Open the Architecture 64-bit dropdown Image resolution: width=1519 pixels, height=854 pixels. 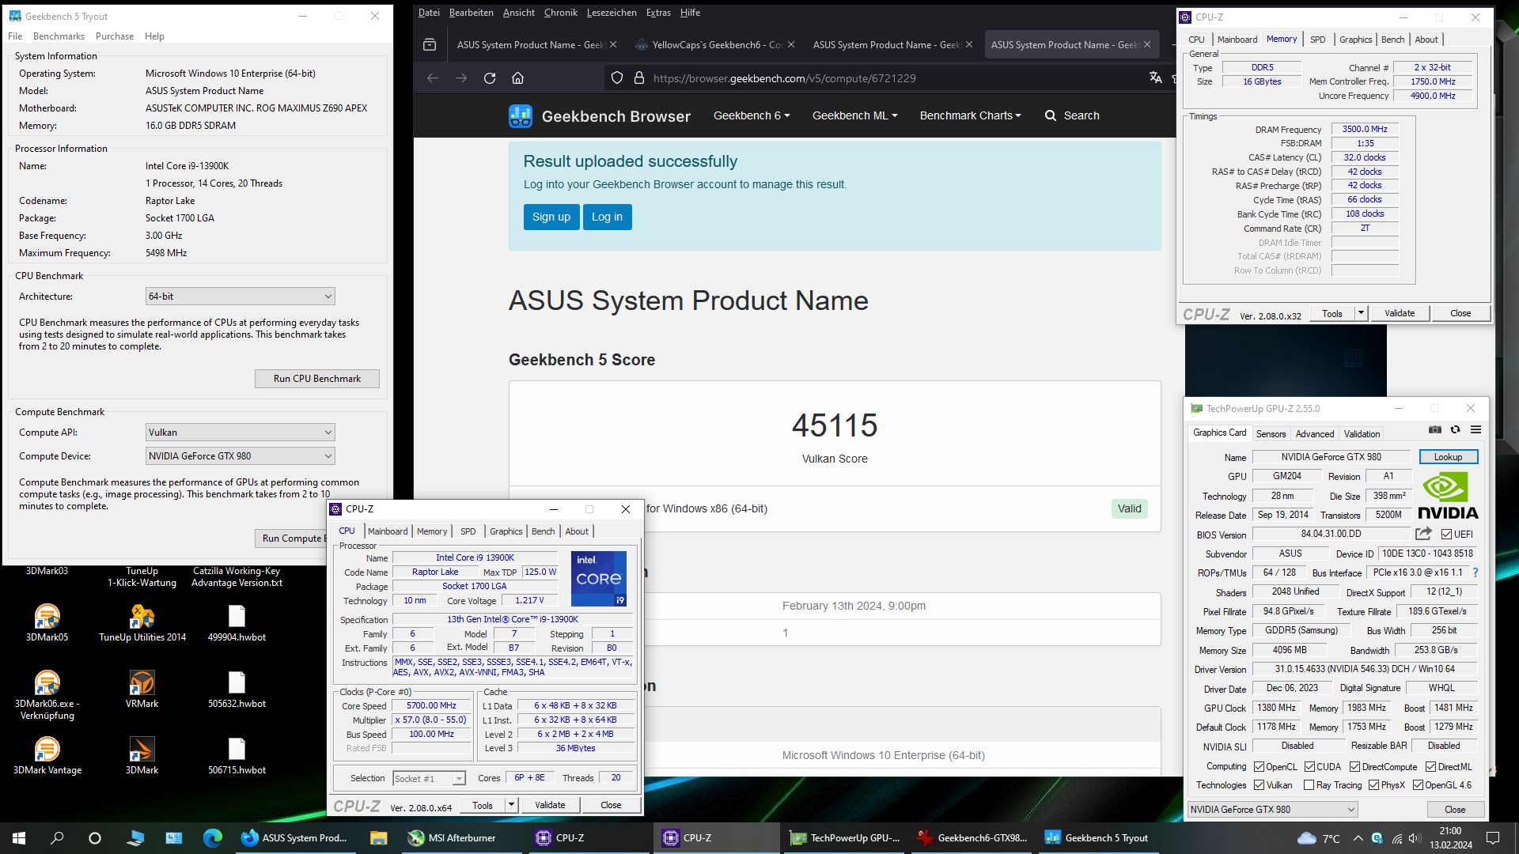point(241,297)
